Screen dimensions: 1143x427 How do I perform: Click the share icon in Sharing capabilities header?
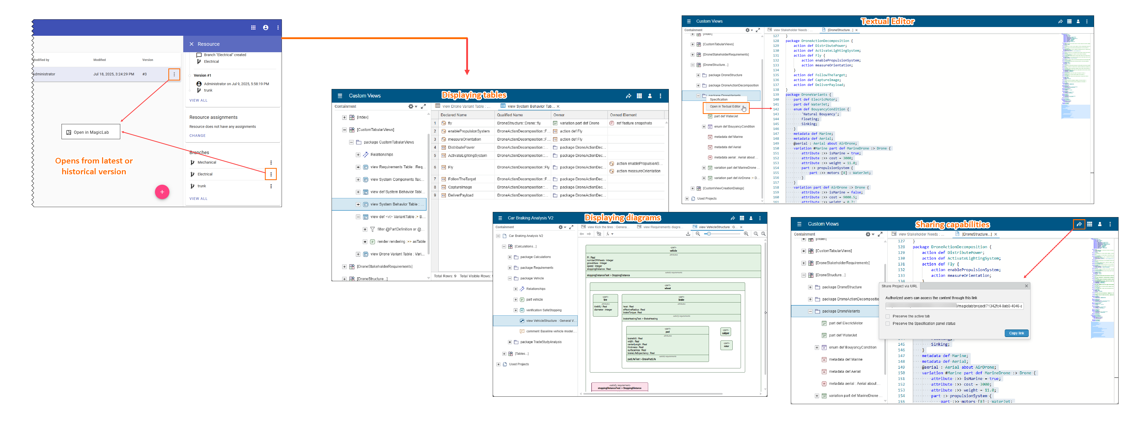(x=1079, y=224)
